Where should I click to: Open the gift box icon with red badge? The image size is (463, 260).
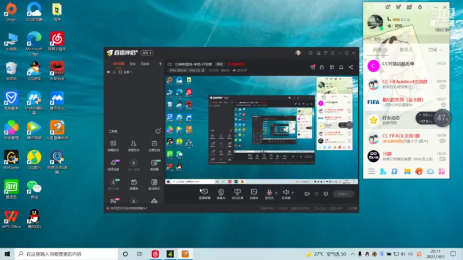coord(313,67)
